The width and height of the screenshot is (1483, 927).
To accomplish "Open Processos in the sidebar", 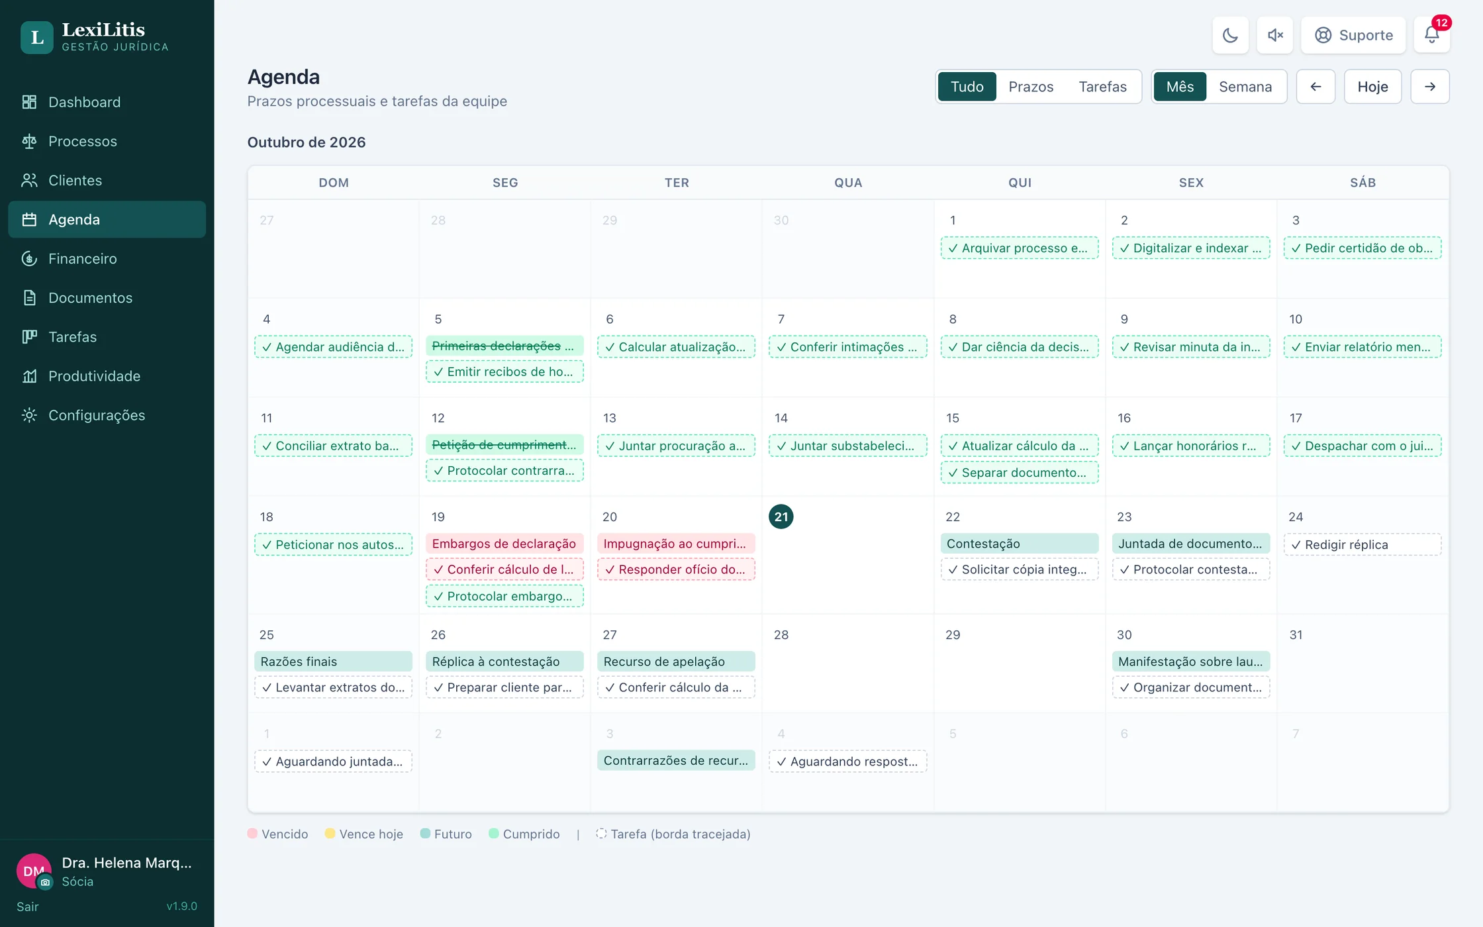I will [107, 141].
